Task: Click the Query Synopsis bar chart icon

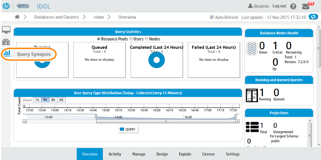Action: [x=7, y=53]
